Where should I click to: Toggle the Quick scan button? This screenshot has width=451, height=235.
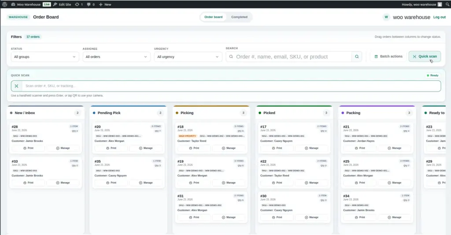pos(425,56)
